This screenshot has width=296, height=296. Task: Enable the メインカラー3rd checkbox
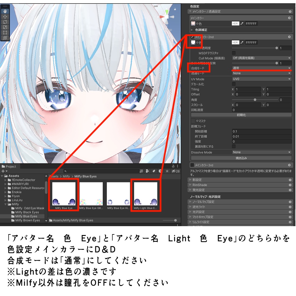pos(192,165)
